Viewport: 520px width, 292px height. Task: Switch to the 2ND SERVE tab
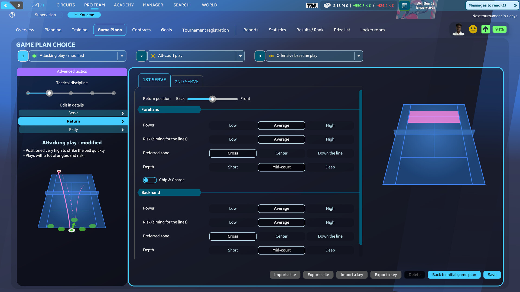point(186,81)
